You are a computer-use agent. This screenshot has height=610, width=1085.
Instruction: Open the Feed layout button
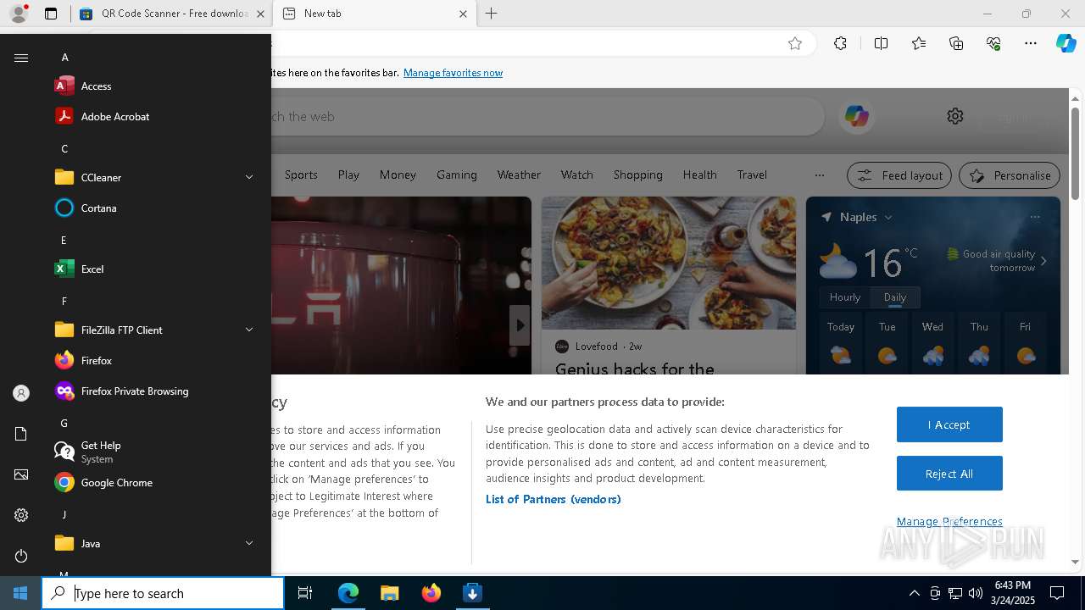click(899, 175)
